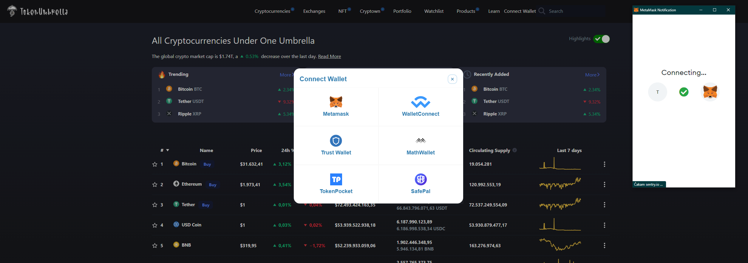Click the Trending flame icon
748x263 pixels.
tap(162, 74)
